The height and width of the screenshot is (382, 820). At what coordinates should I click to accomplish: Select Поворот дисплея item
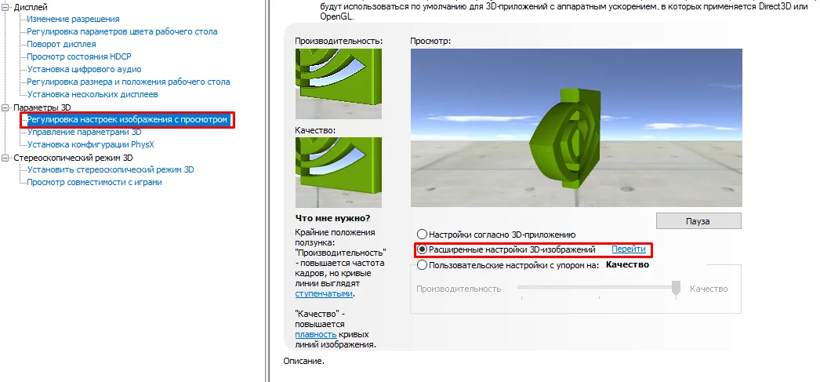tap(62, 44)
